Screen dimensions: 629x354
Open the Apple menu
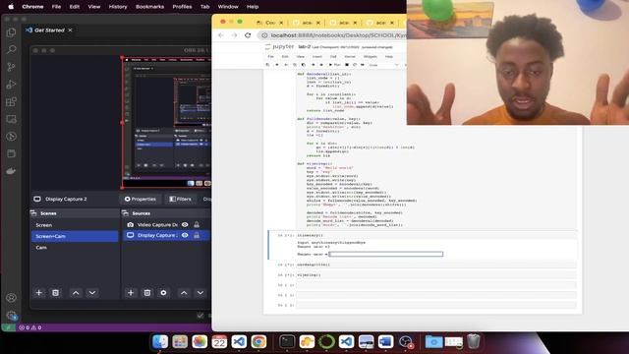pyautogui.click(x=11, y=7)
